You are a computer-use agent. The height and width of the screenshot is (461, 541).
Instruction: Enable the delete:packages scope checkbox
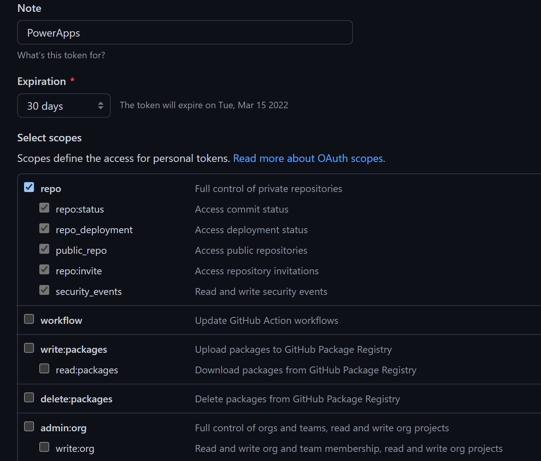(x=29, y=397)
